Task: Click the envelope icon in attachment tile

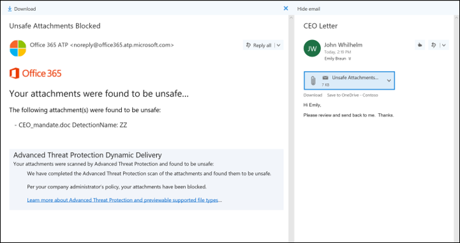Action: (325, 78)
